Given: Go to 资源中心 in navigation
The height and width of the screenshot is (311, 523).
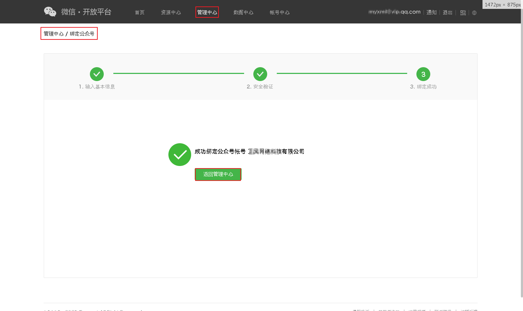Looking at the screenshot, I should tap(171, 12).
